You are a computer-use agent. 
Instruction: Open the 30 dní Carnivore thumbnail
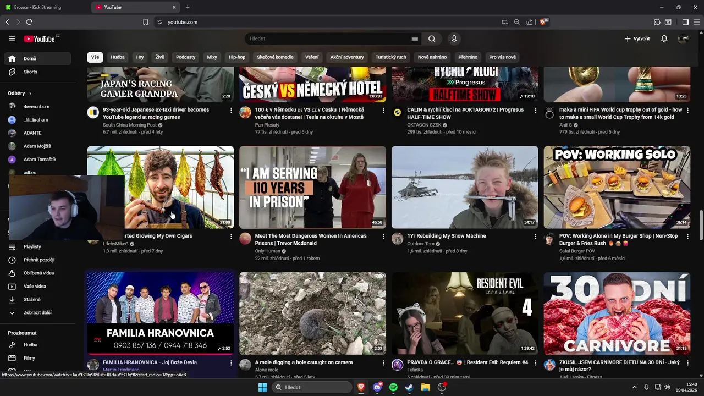tap(617, 313)
